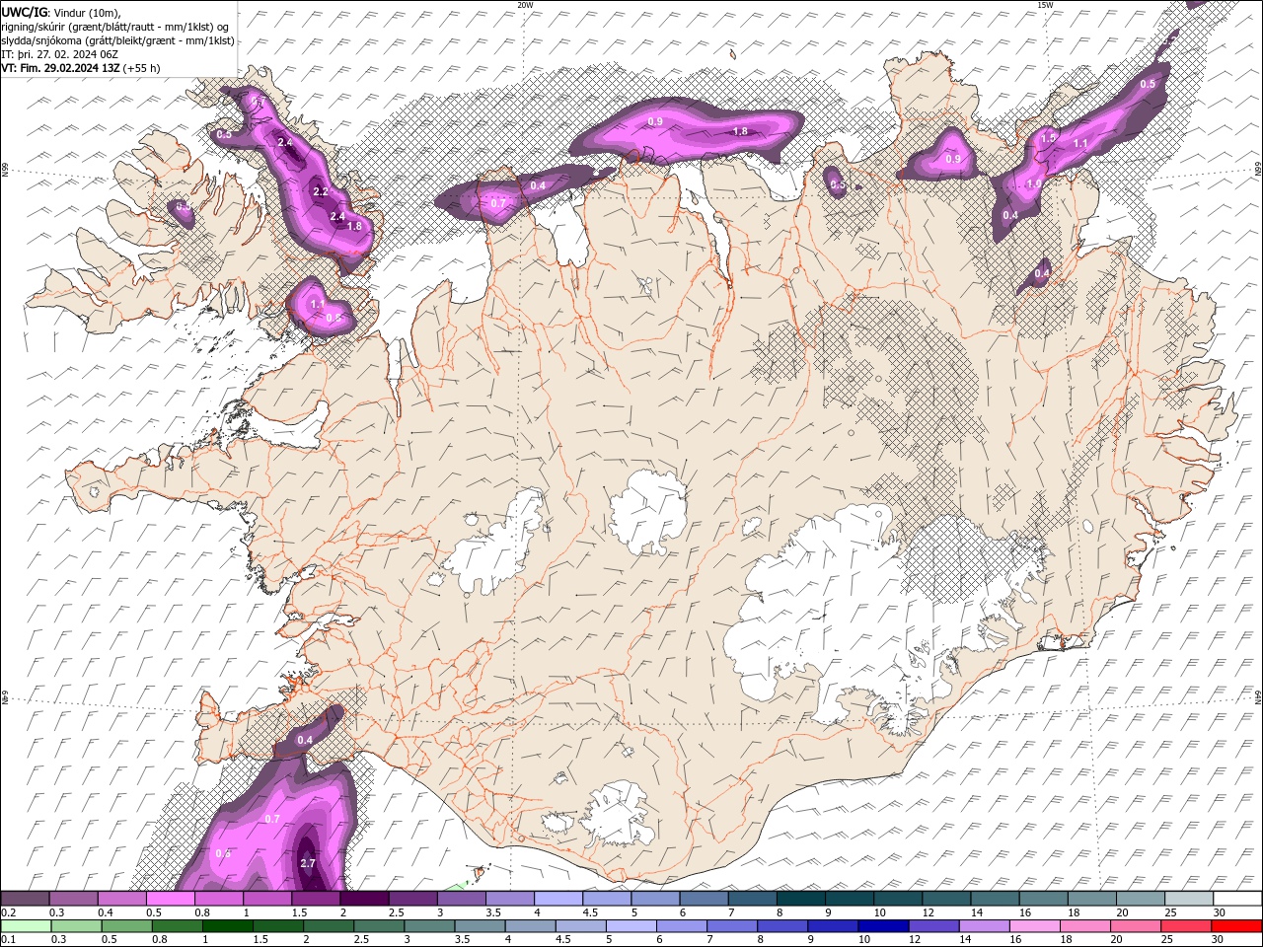The image size is (1263, 947).
Task: Click the bright red rain swatch after 30
Action: click(1236, 926)
